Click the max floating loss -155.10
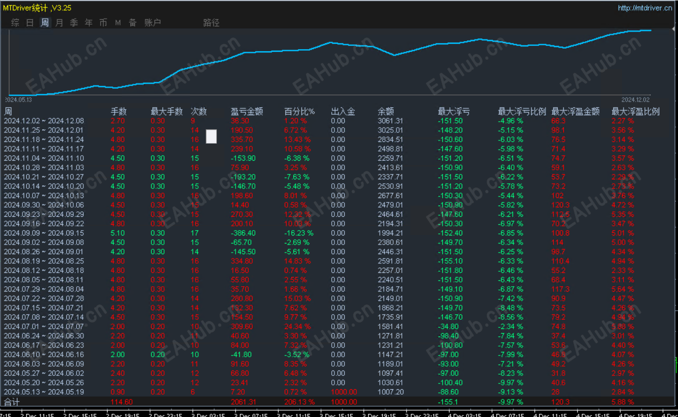The height and width of the screenshot is (417, 678). [x=450, y=261]
